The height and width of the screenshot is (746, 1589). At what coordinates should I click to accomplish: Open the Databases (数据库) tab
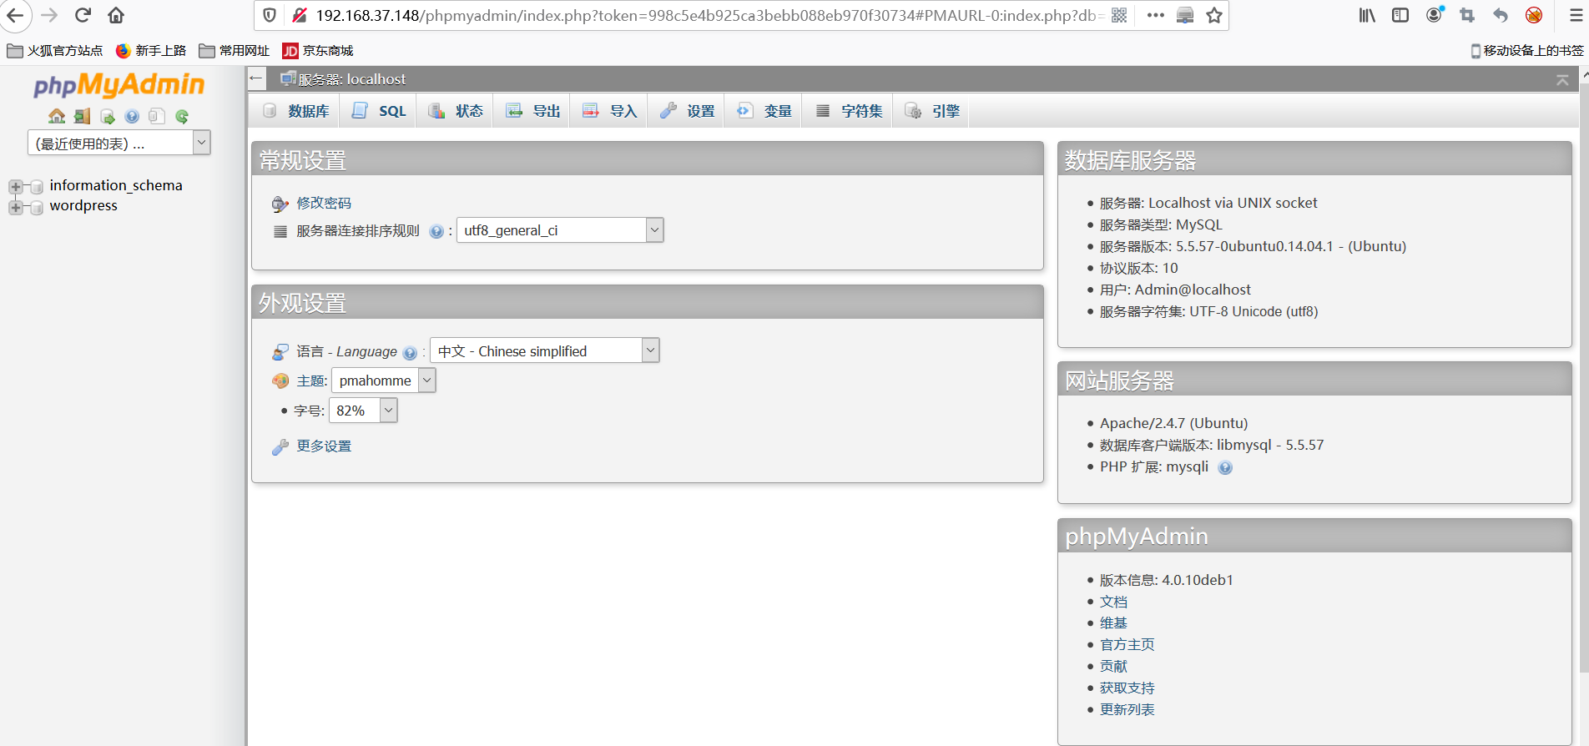pos(295,111)
